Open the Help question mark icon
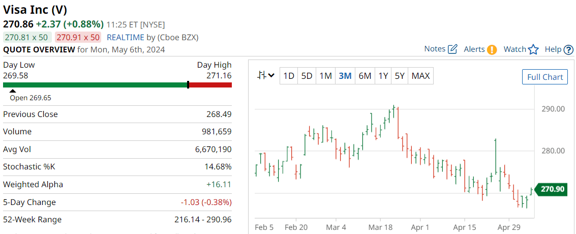576x234 pixels. [568, 49]
